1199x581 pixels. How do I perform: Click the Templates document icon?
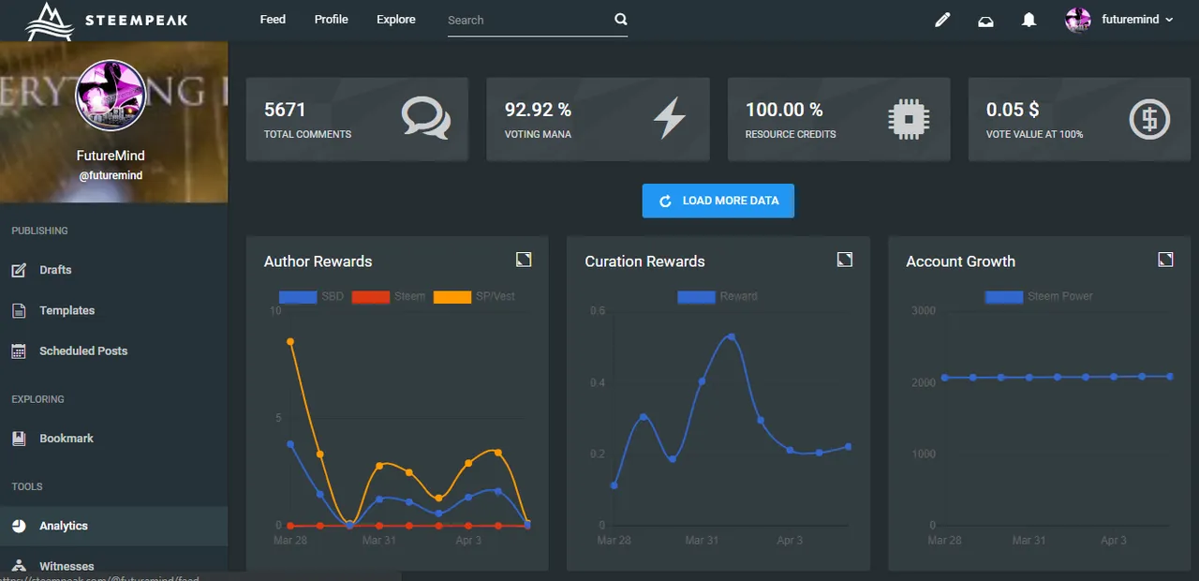[x=19, y=310]
